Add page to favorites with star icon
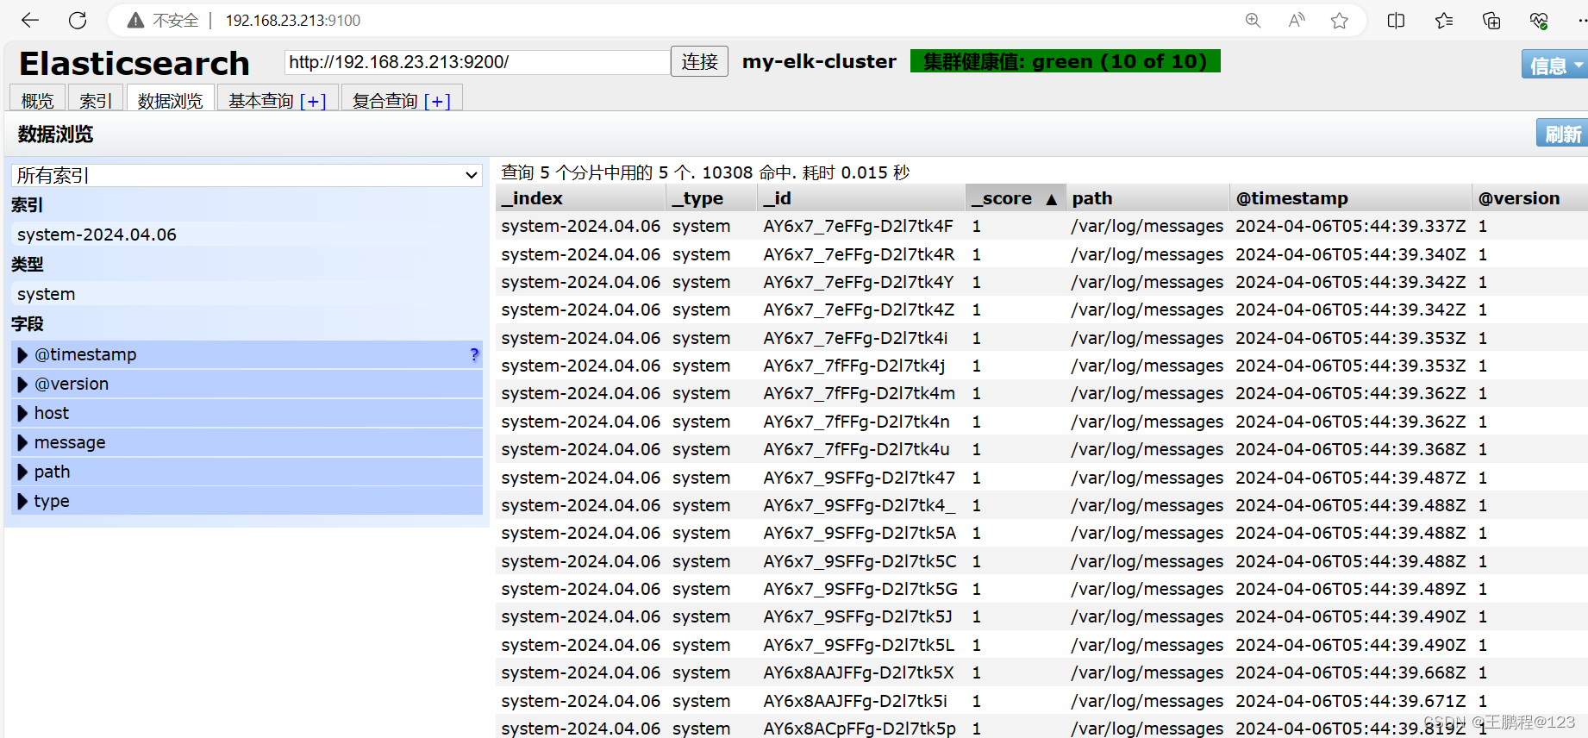 click(x=1339, y=21)
